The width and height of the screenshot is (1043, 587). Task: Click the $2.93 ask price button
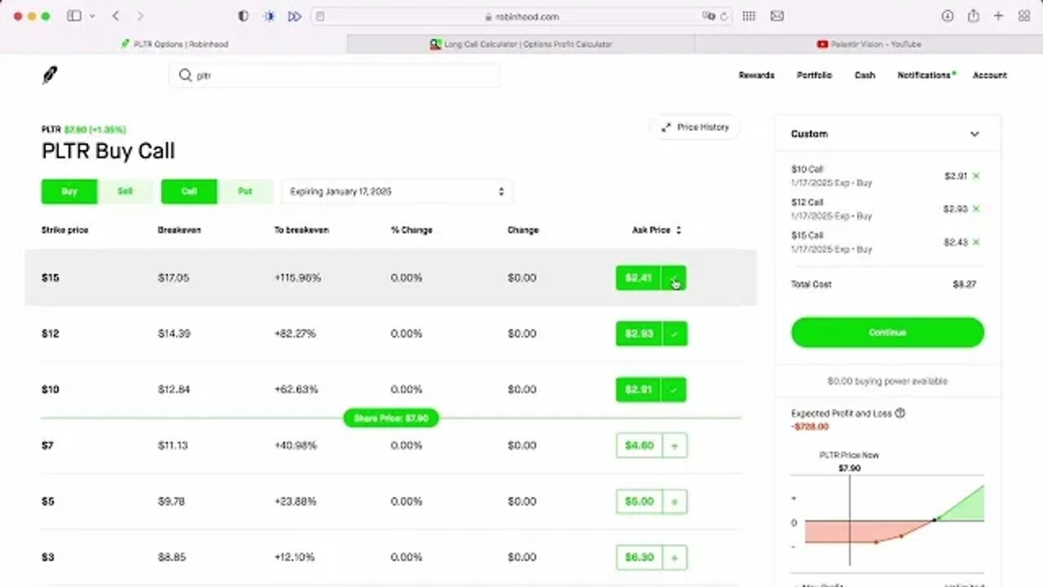pos(638,333)
